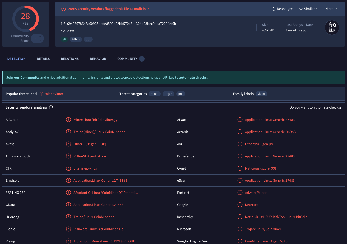Click the alert icon in the AliCloud row
The height and width of the screenshot is (244, 347).
[68, 120]
